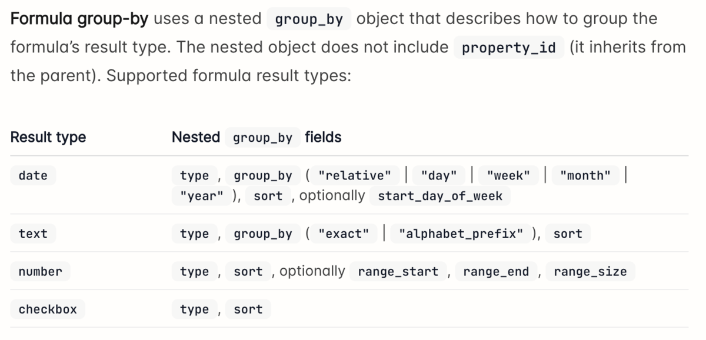Screen dimensions: 706x340
Task: Click the "relative" code value
Action: [354, 175]
